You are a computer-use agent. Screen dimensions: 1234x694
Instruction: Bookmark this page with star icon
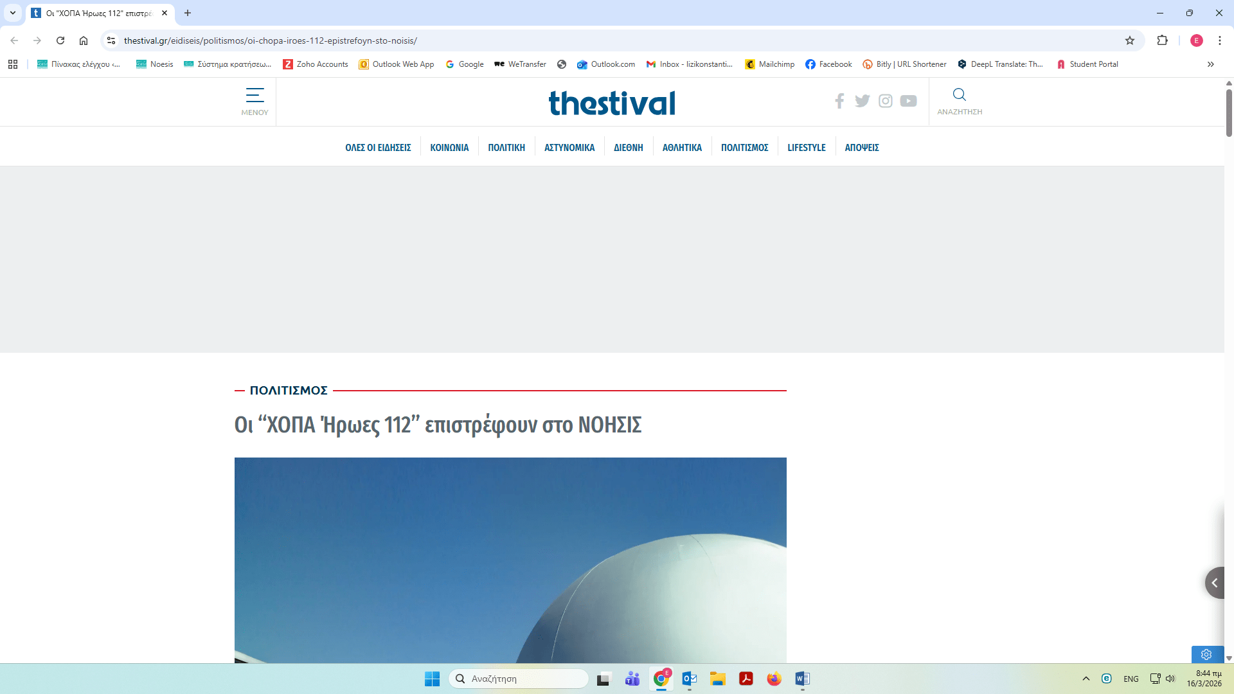1129,40
